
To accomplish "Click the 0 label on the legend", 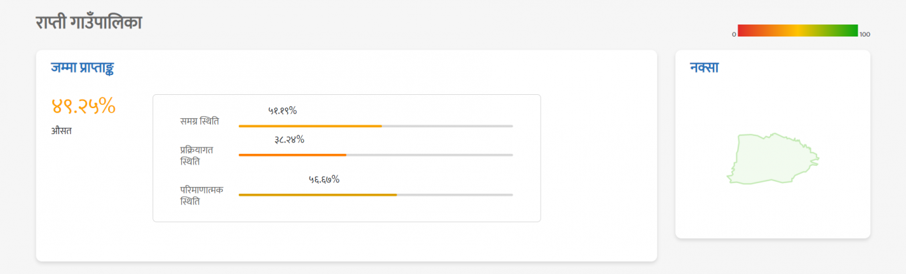I will [x=734, y=34].
